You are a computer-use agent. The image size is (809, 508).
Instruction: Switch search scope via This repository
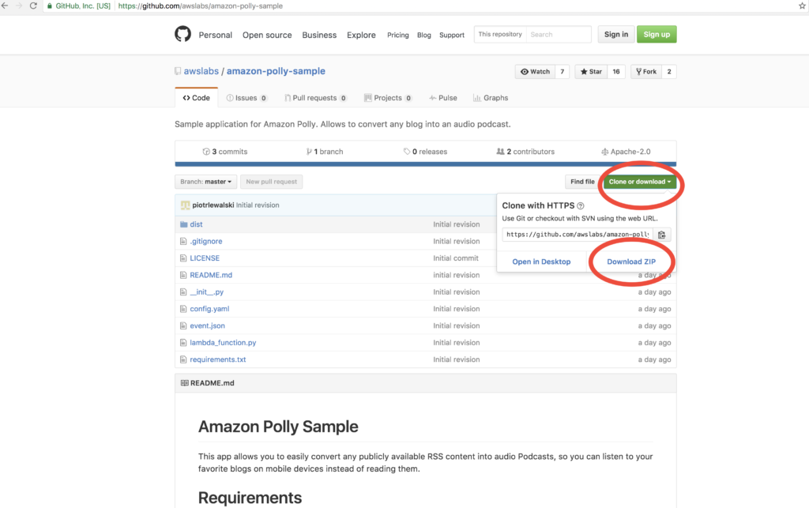[x=500, y=35]
